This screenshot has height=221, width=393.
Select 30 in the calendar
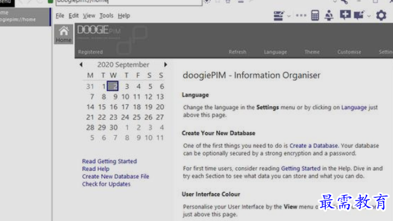(x=113, y=127)
